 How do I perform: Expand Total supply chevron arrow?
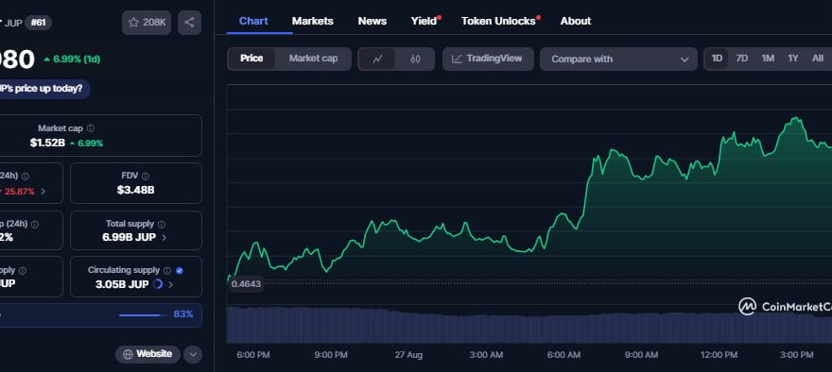pyautogui.click(x=164, y=237)
